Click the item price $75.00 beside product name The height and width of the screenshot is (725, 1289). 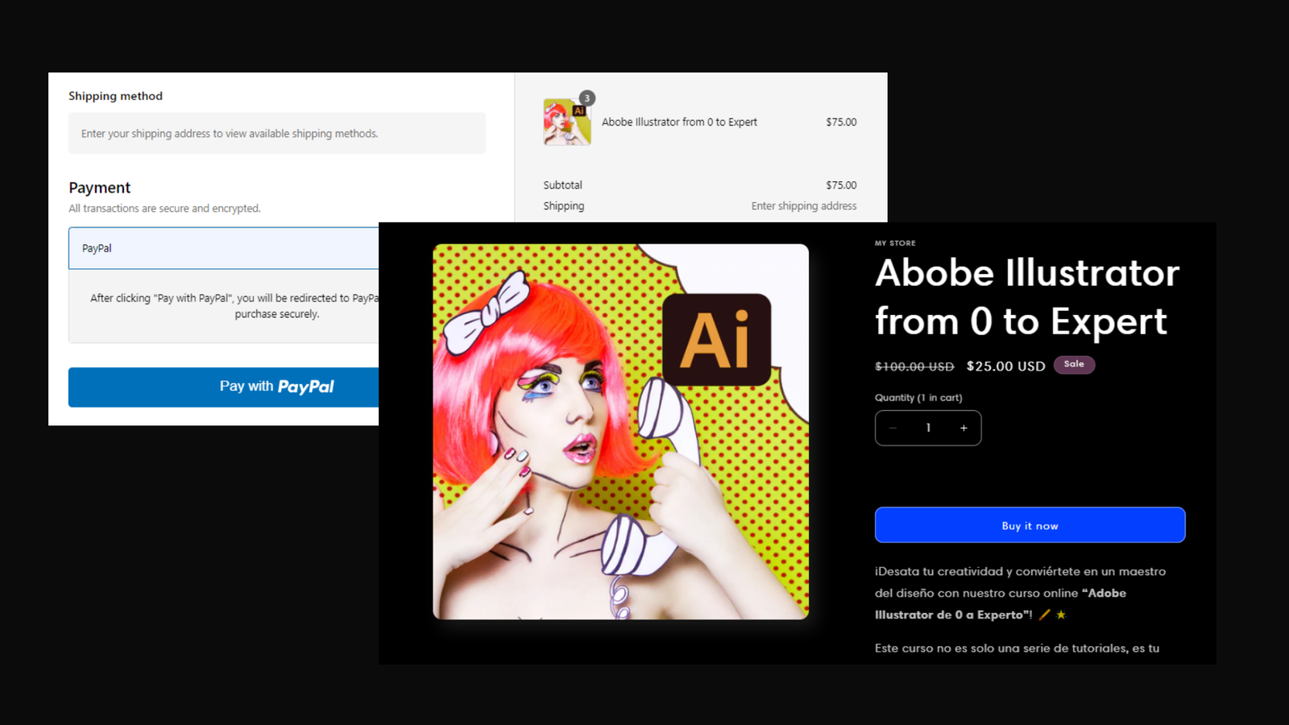(841, 122)
